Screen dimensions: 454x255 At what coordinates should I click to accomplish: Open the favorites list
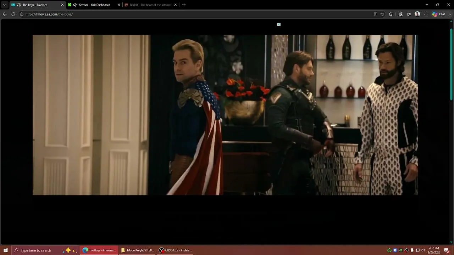409,14
